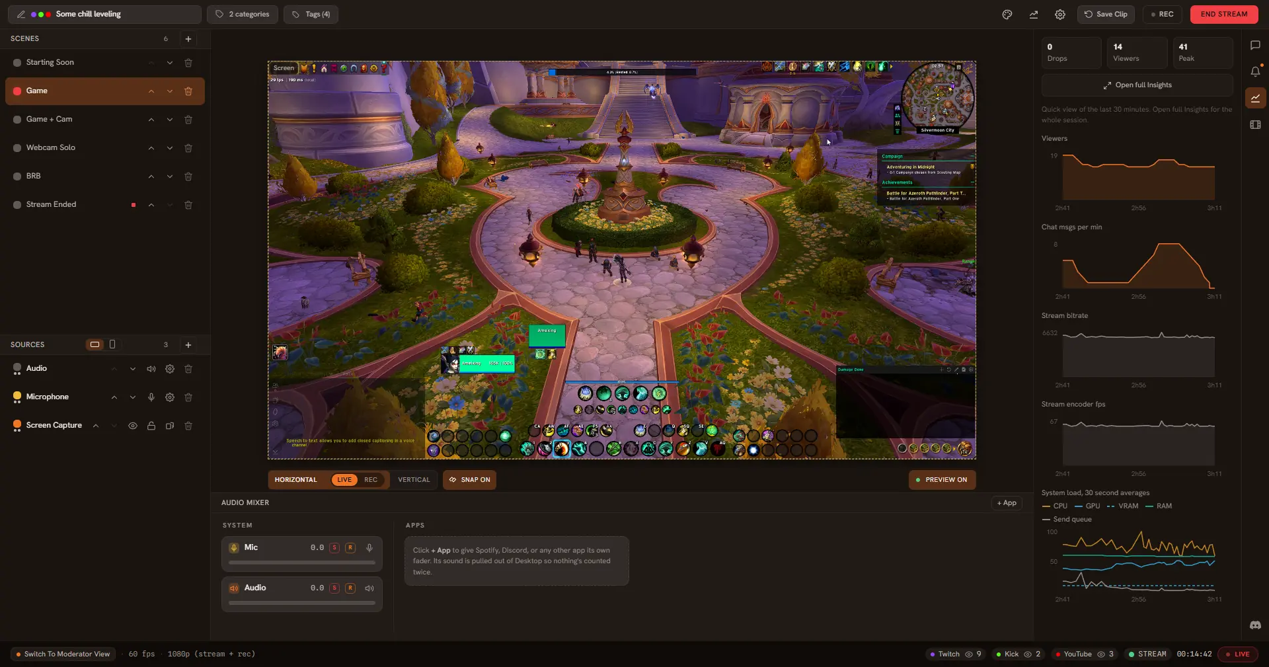1269x667 pixels.
Task: Select the insights chart sidebar icon
Action: [1255, 98]
